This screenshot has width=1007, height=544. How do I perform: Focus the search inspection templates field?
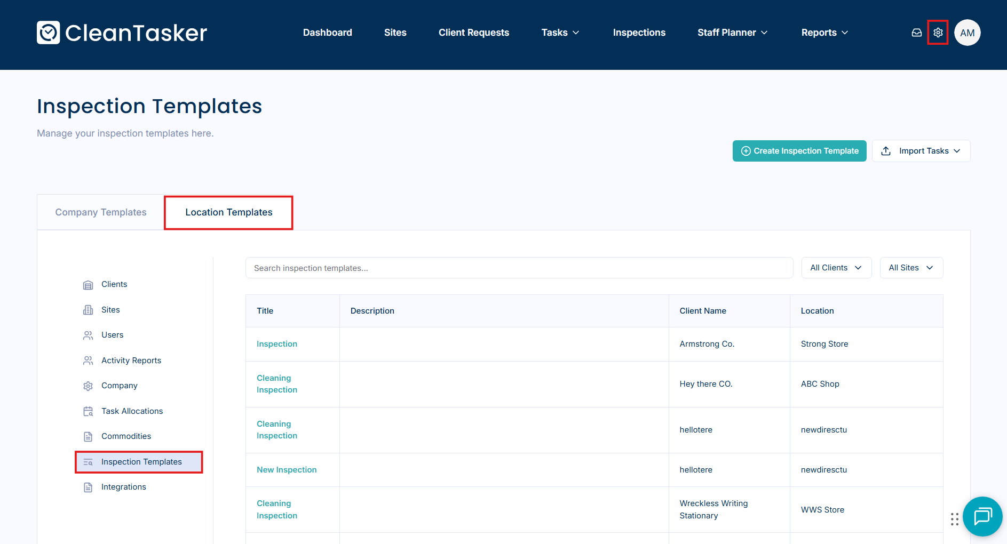519,268
